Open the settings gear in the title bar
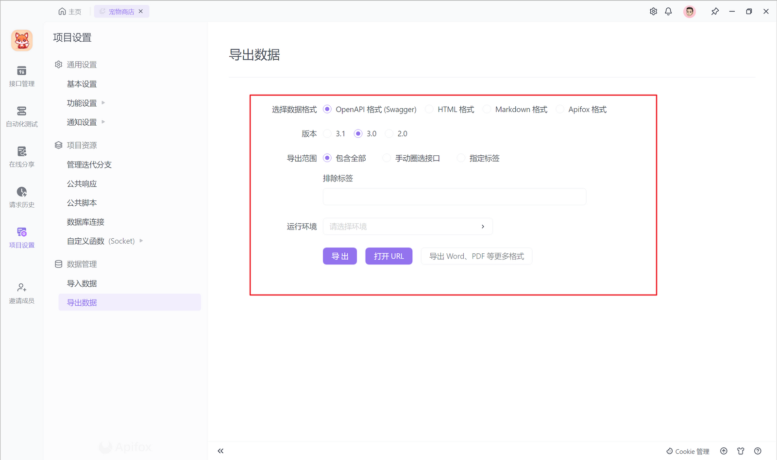 653,11
